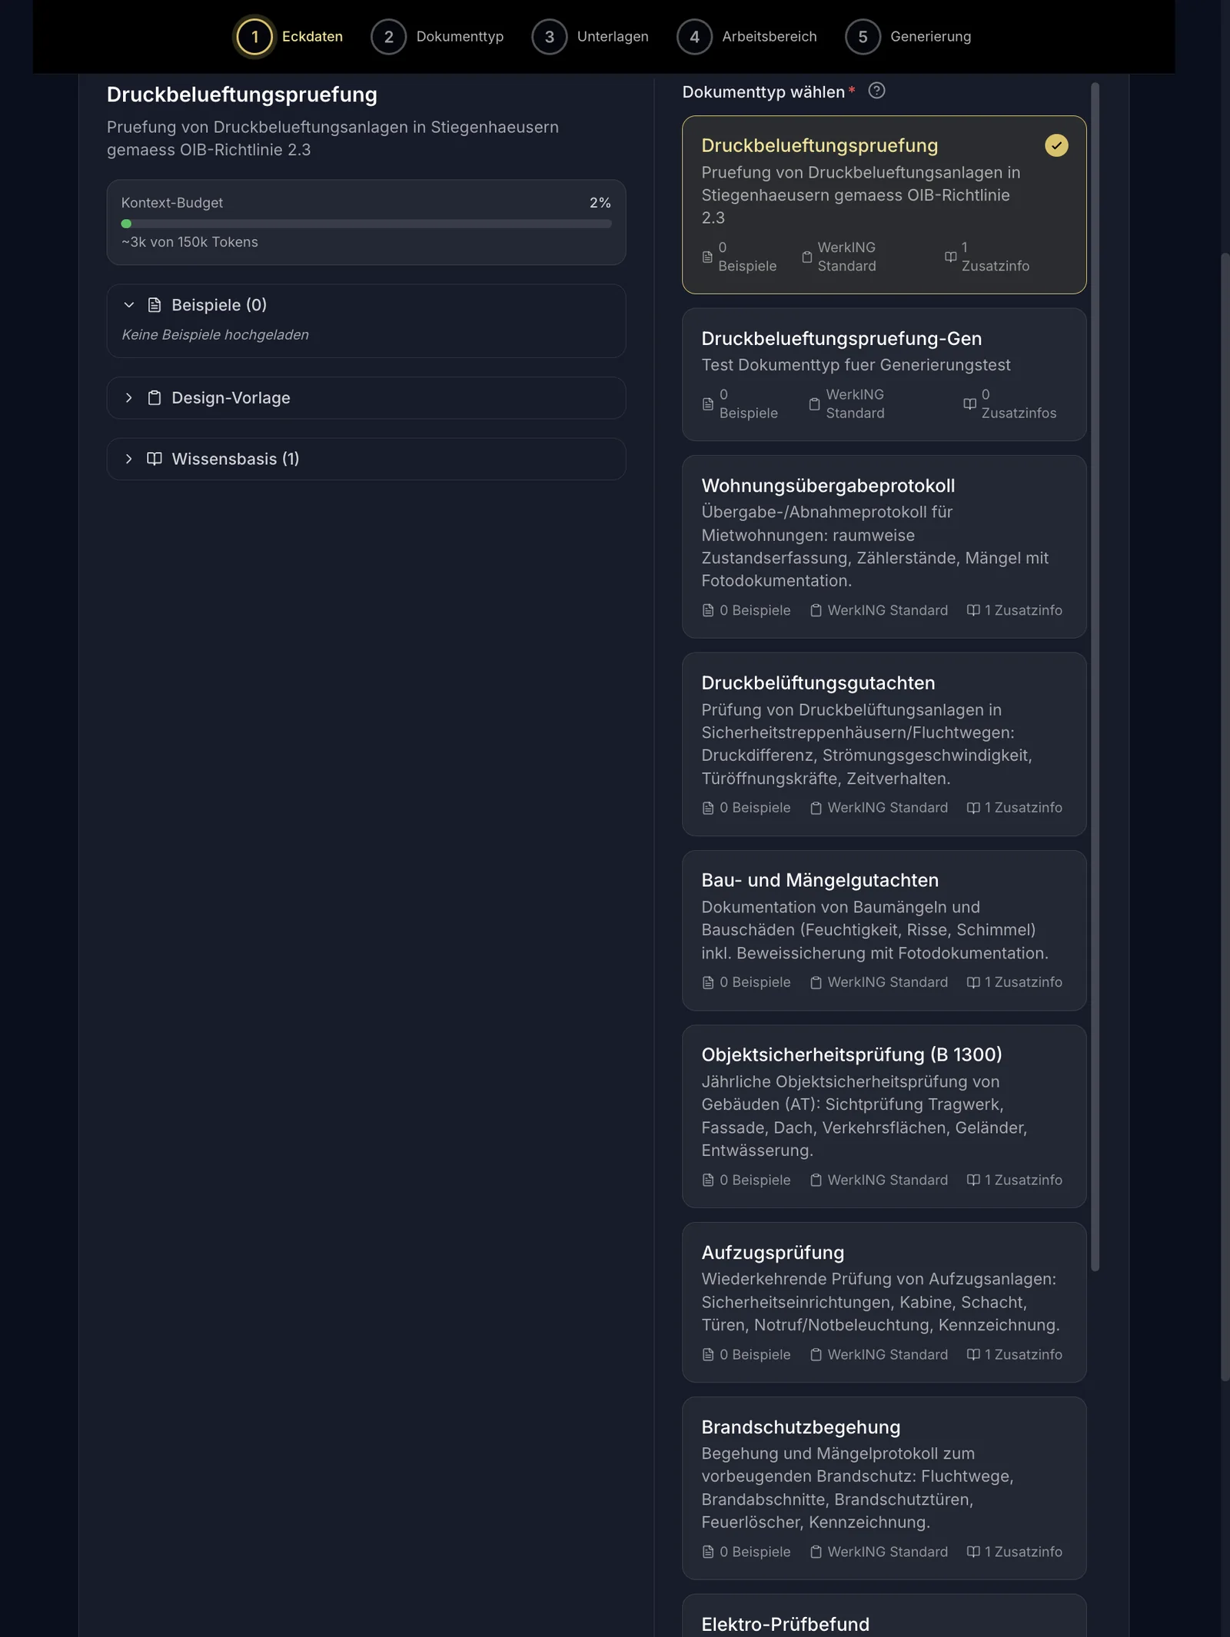This screenshot has width=1230, height=1637.
Task: Collapse the Beispiele (0) section
Action: pyautogui.click(x=129, y=305)
